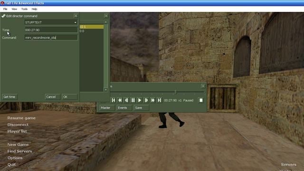This screenshot has height=171, width=304.
Task: Click the fast rewind double-arrow button
Action: click(120, 100)
